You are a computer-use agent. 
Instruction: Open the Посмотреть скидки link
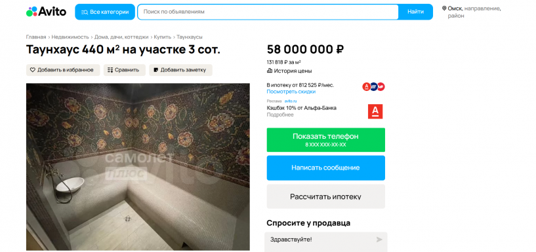(291, 92)
